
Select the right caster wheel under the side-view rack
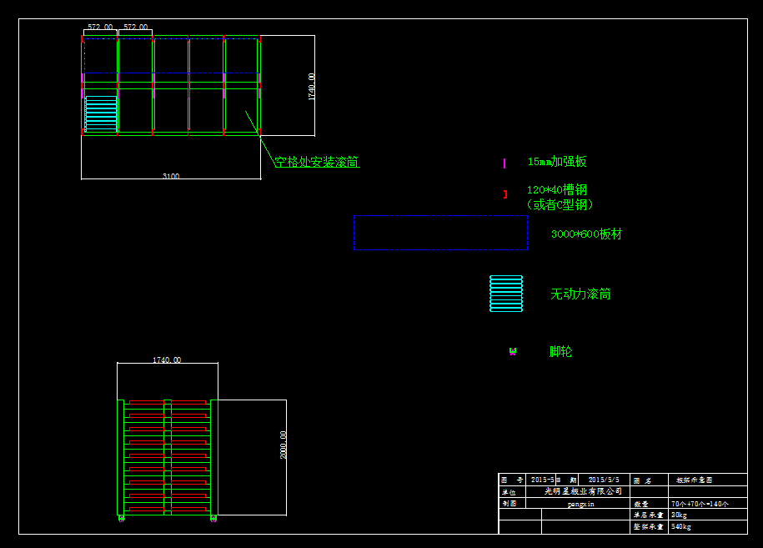pyautogui.click(x=213, y=518)
